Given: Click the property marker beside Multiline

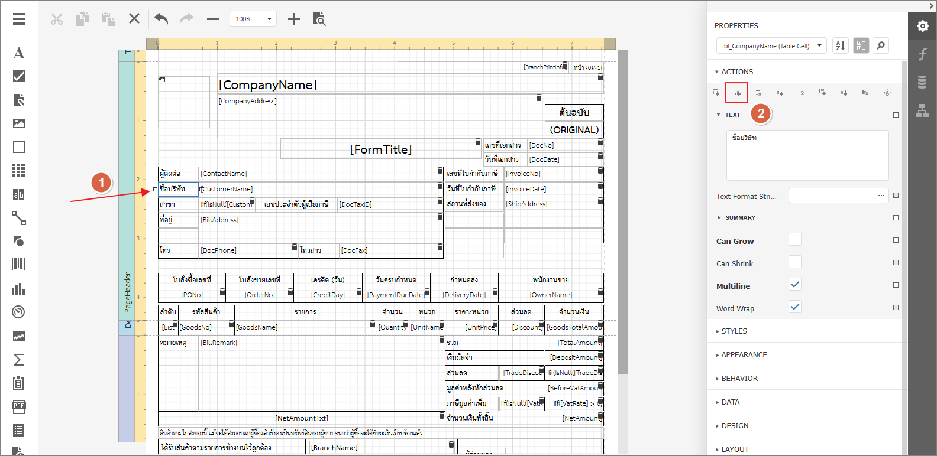Looking at the screenshot, I should pyautogui.click(x=896, y=285).
